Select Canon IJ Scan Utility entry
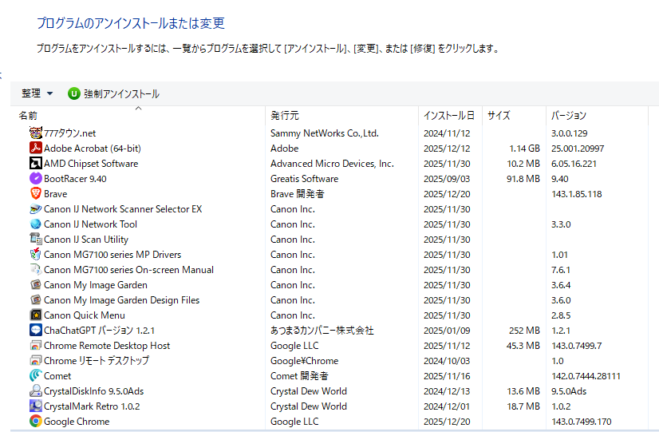This screenshot has height=432, width=659. coord(86,240)
